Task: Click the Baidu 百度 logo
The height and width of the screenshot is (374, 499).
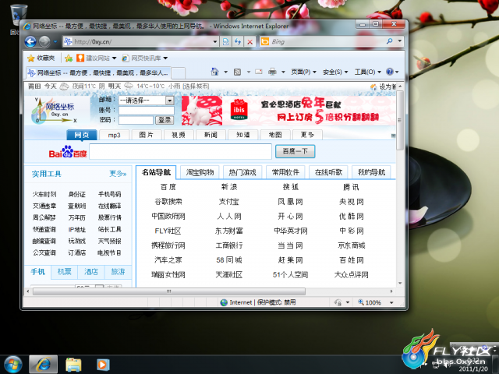Action: click(68, 152)
